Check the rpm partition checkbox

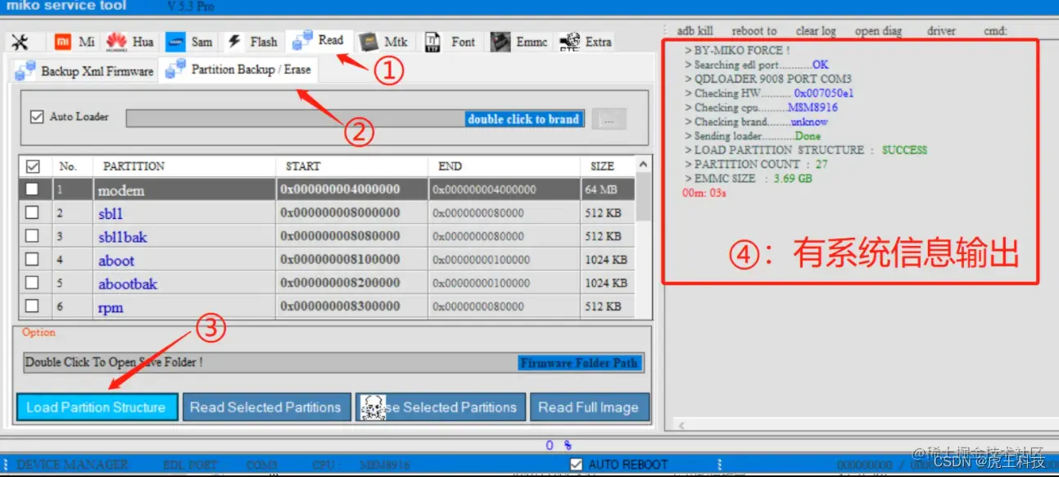pyautogui.click(x=32, y=307)
